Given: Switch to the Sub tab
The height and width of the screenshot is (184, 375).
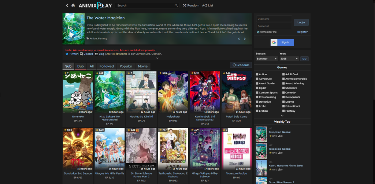Looking at the screenshot, I should pyautogui.click(x=68, y=66).
